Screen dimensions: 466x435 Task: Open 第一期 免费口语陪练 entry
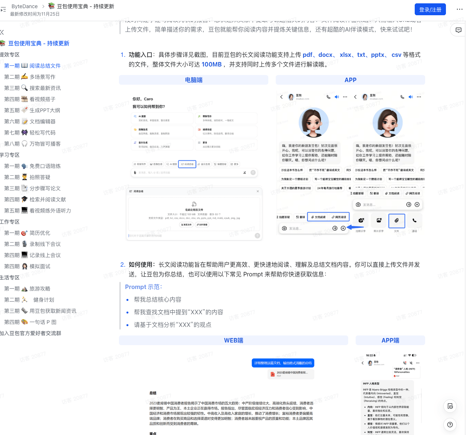tap(32, 166)
